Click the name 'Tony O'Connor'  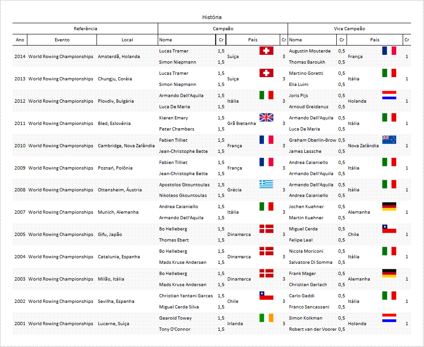pyautogui.click(x=174, y=329)
